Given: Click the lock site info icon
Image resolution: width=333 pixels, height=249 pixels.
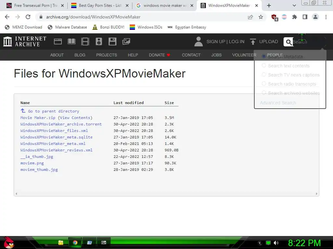Looking at the screenshot, I should tap(41, 17).
